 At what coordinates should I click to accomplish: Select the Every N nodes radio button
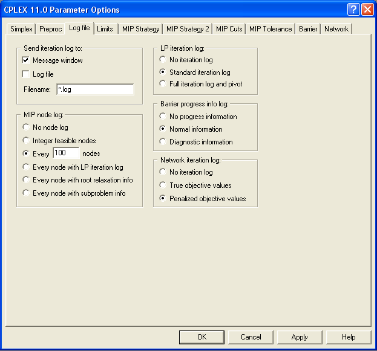tap(26, 153)
